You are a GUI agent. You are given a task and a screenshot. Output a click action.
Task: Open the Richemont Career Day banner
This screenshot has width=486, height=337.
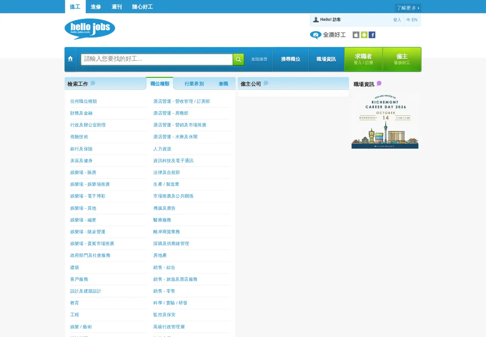pos(385,121)
